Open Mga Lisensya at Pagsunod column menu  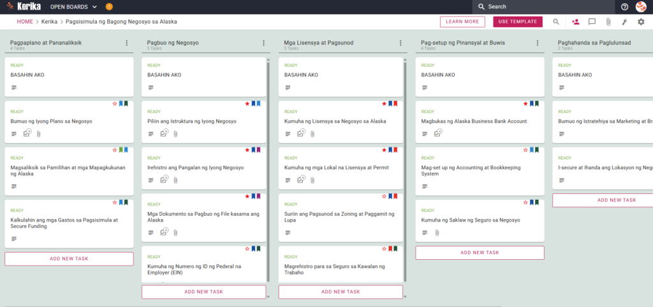coord(400,43)
